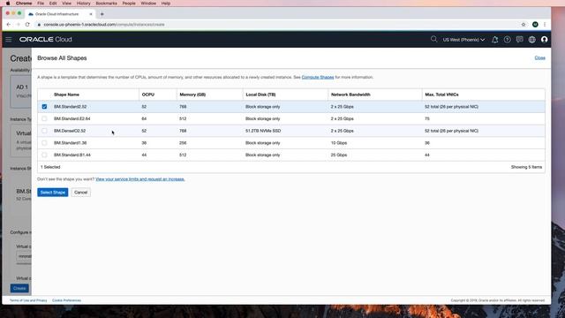Open a new browser tab with the plus
The width and height of the screenshot is (565, 318).
(102, 14)
